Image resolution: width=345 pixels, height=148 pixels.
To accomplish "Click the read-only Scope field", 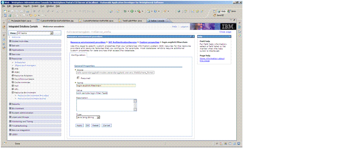I will [x=115, y=72].
